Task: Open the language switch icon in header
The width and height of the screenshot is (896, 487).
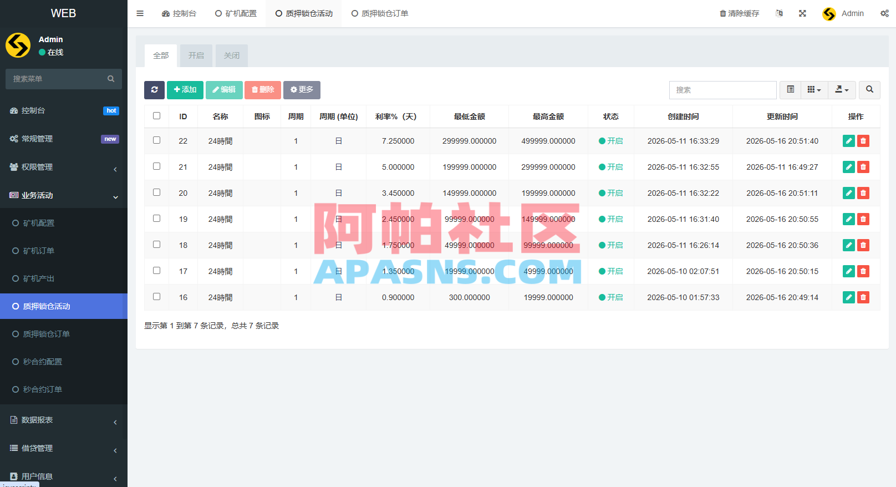Action: pyautogui.click(x=779, y=13)
